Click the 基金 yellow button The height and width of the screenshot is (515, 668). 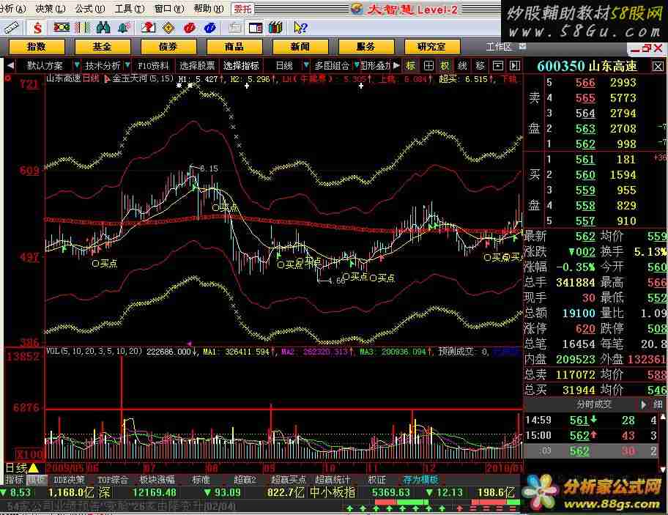click(103, 46)
